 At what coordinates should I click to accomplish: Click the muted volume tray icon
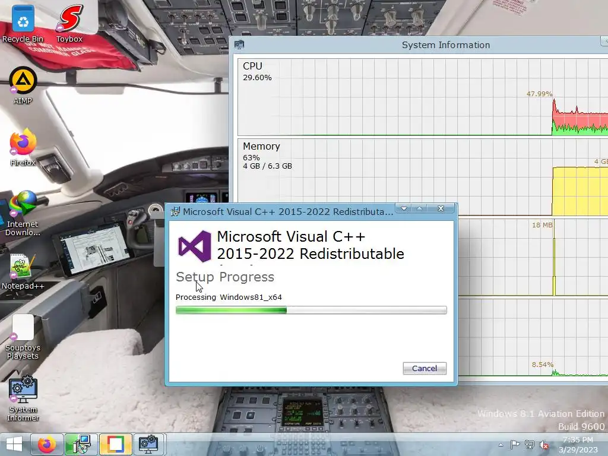[544, 445]
